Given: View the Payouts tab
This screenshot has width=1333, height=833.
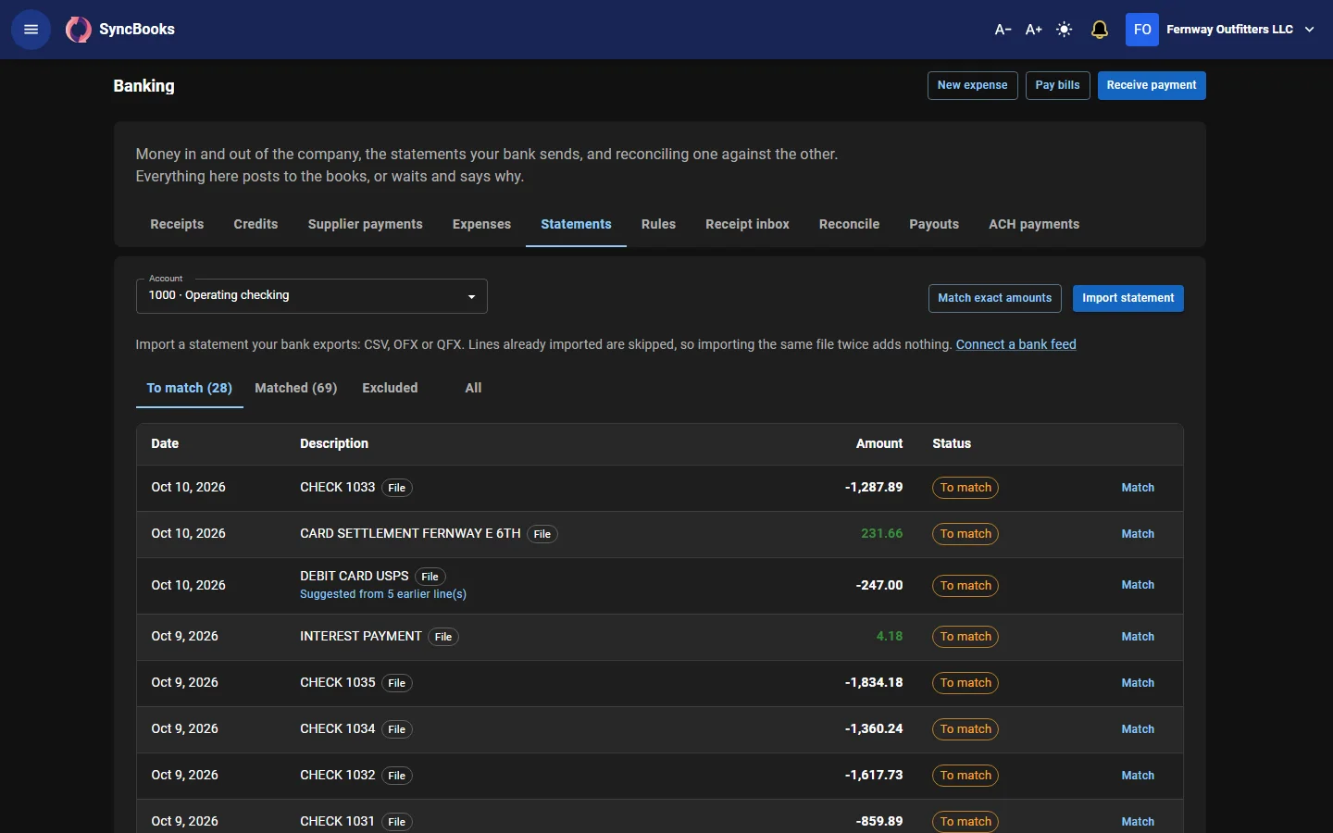Looking at the screenshot, I should coord(934,224).
